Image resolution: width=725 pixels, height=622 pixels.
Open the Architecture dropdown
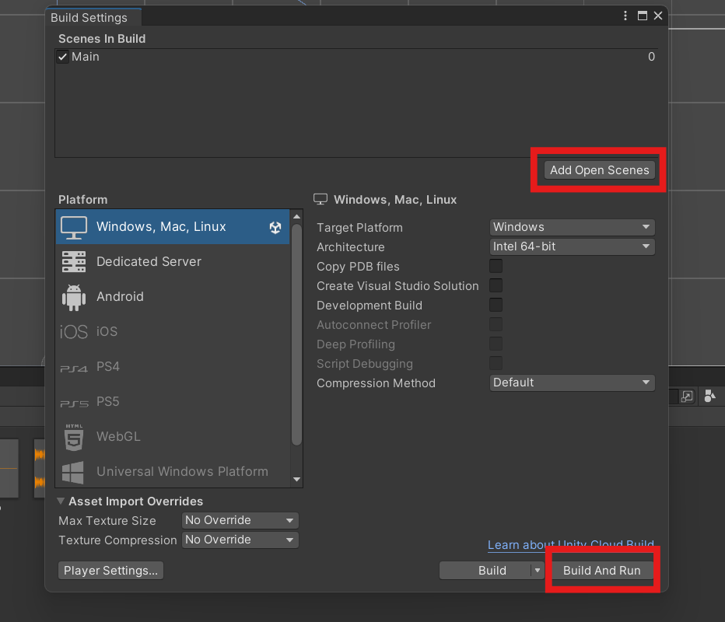[572, 246]
